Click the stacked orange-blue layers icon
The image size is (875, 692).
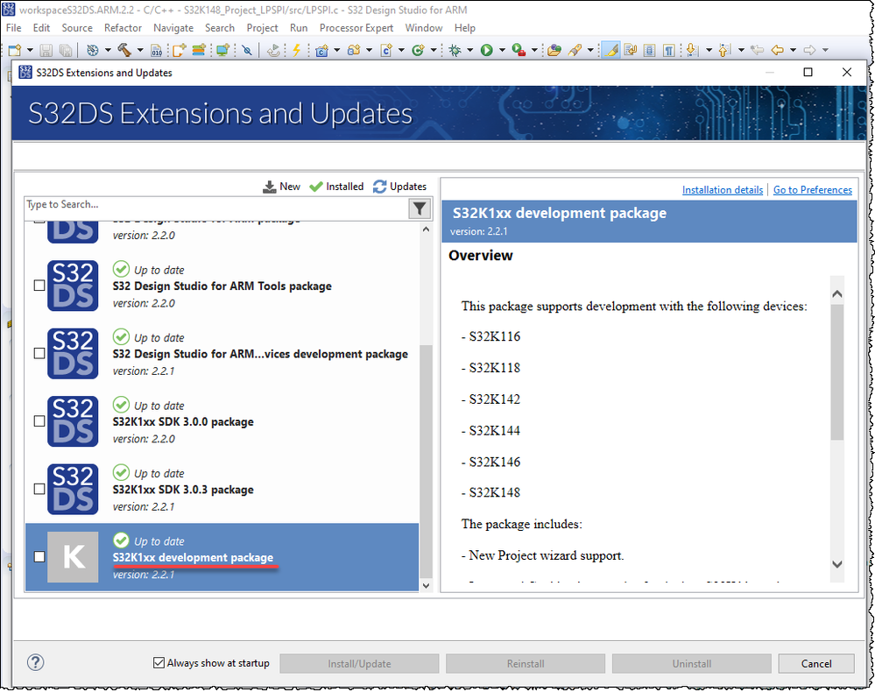[x=199, y=50]
